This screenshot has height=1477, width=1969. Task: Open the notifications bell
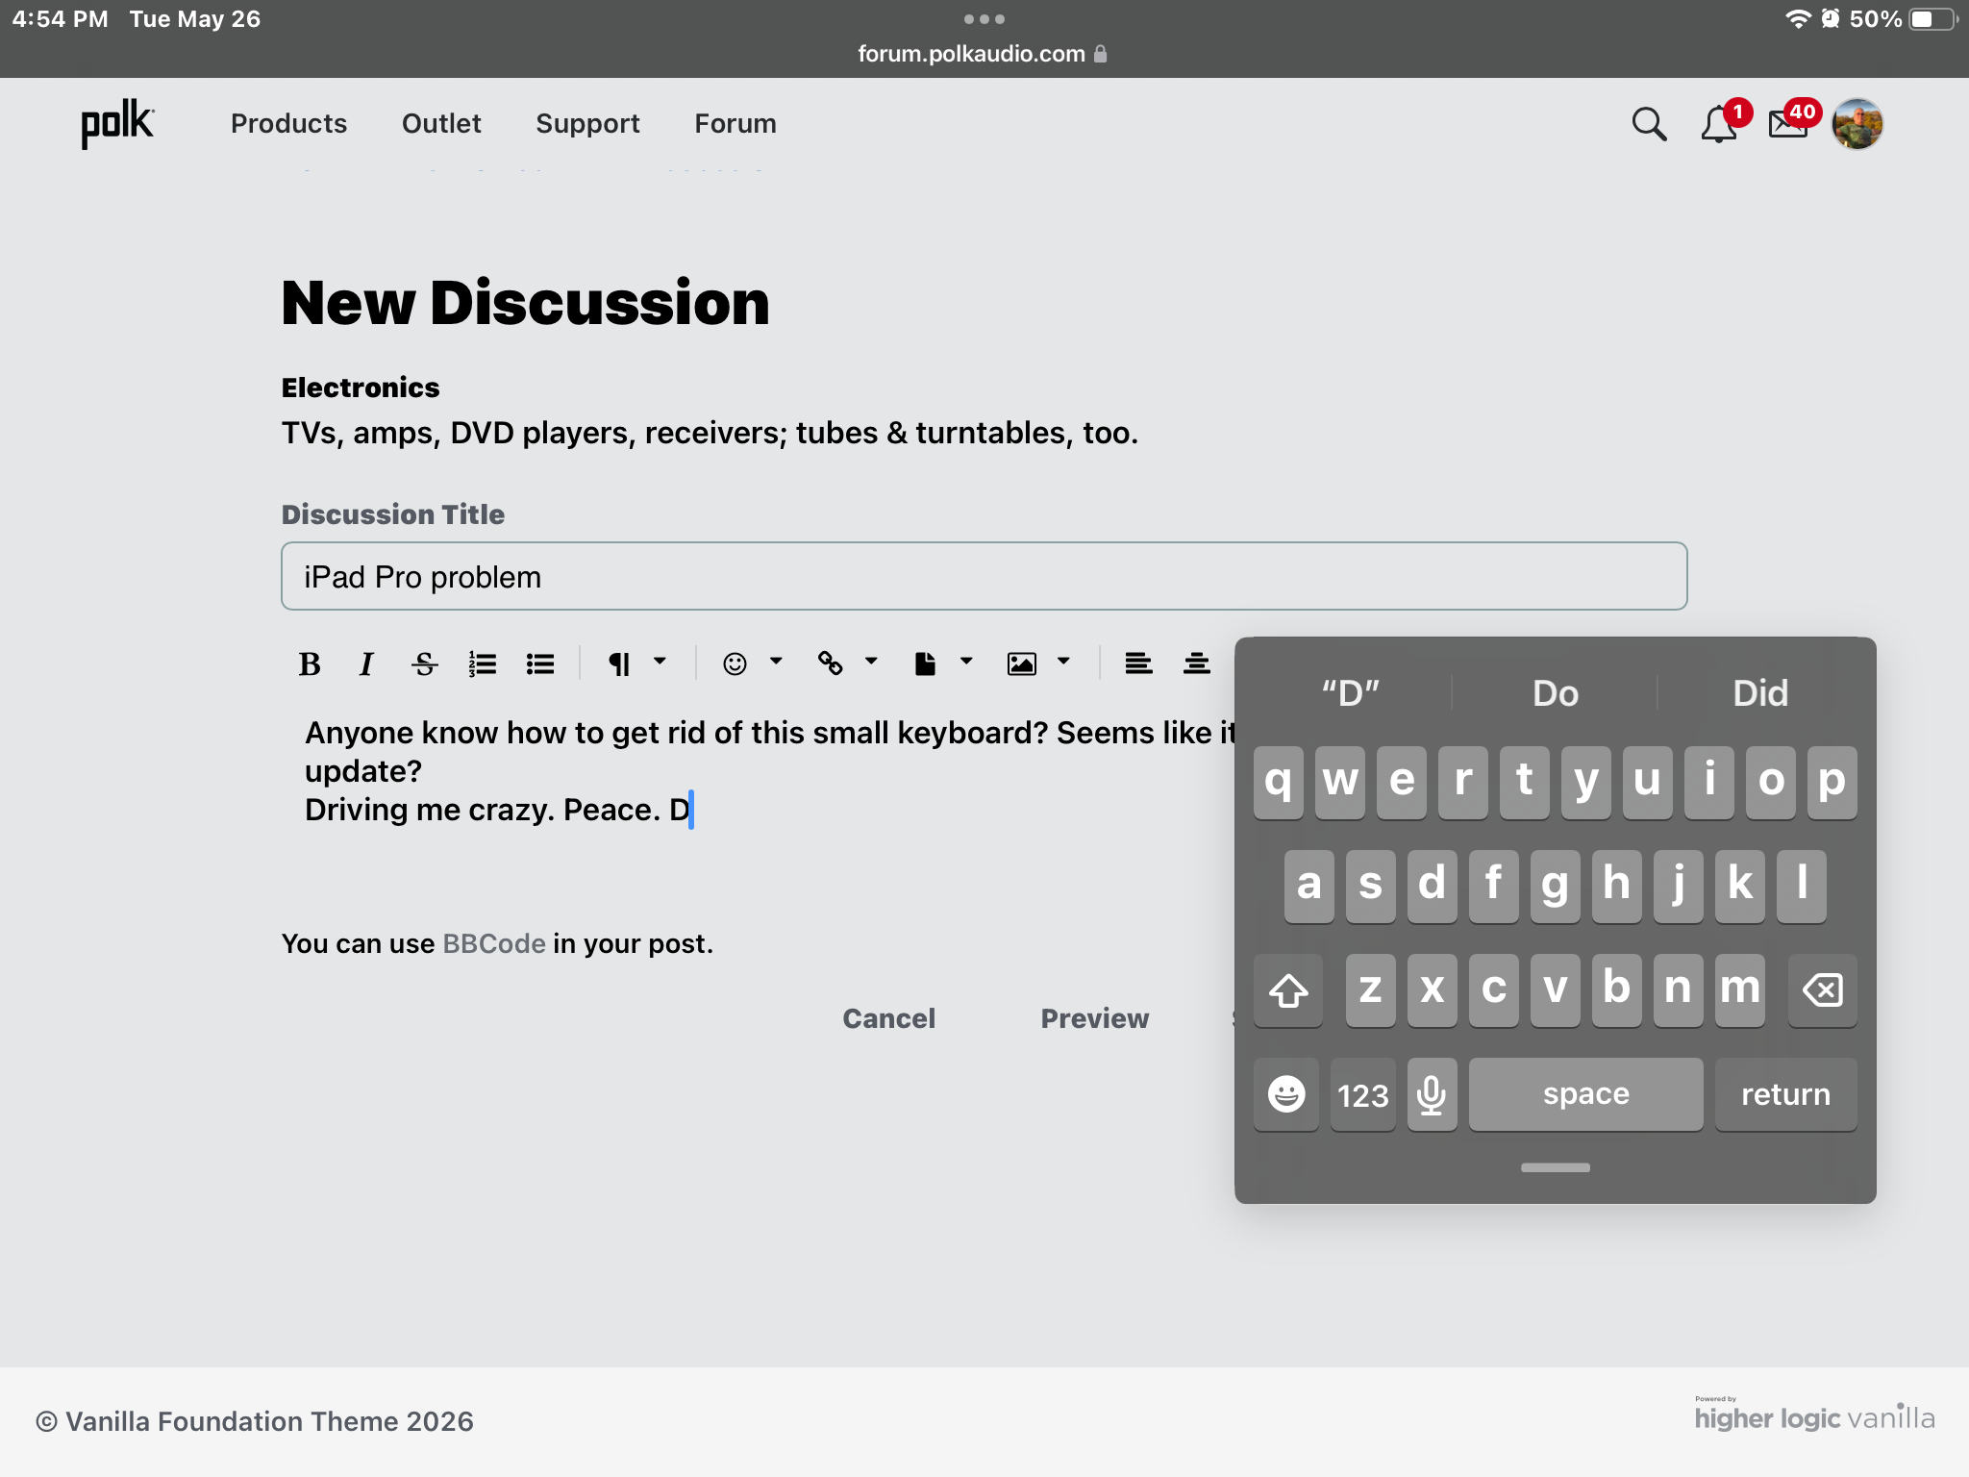coord(1719,125)
